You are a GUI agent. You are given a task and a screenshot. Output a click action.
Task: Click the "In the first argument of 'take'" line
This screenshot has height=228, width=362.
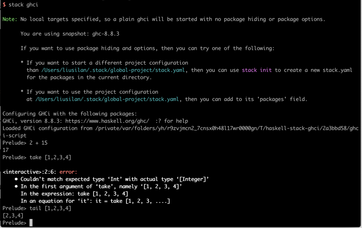[x=101, y=186]
